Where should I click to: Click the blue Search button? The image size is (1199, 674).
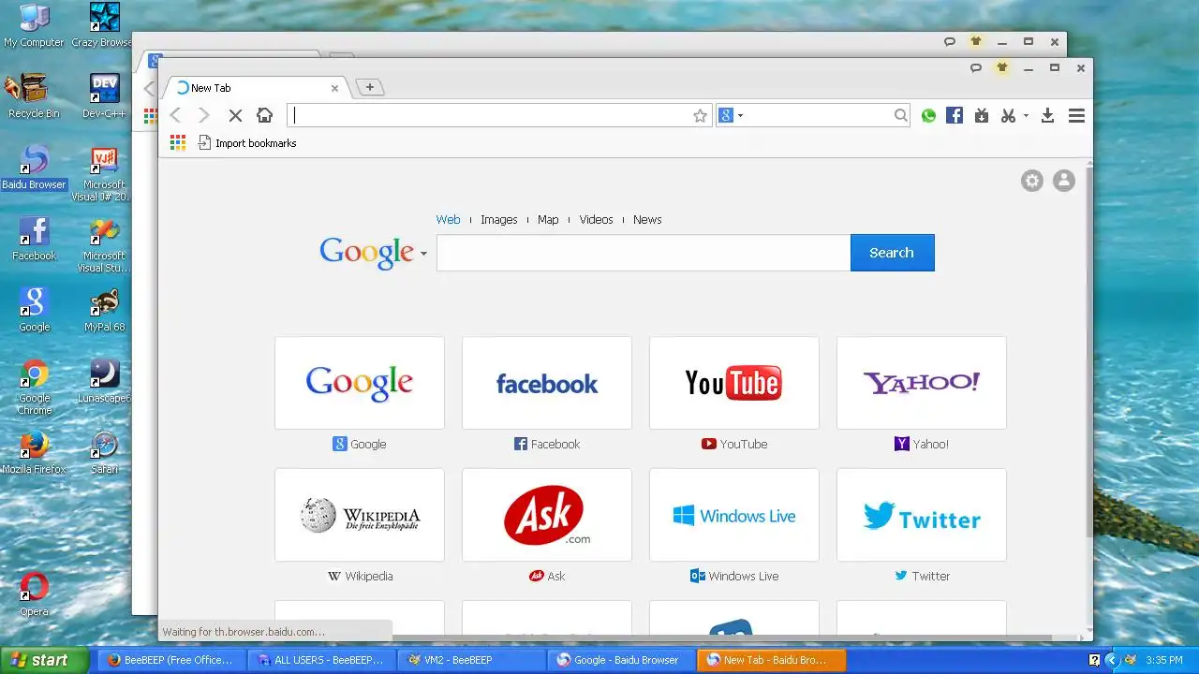892,253
